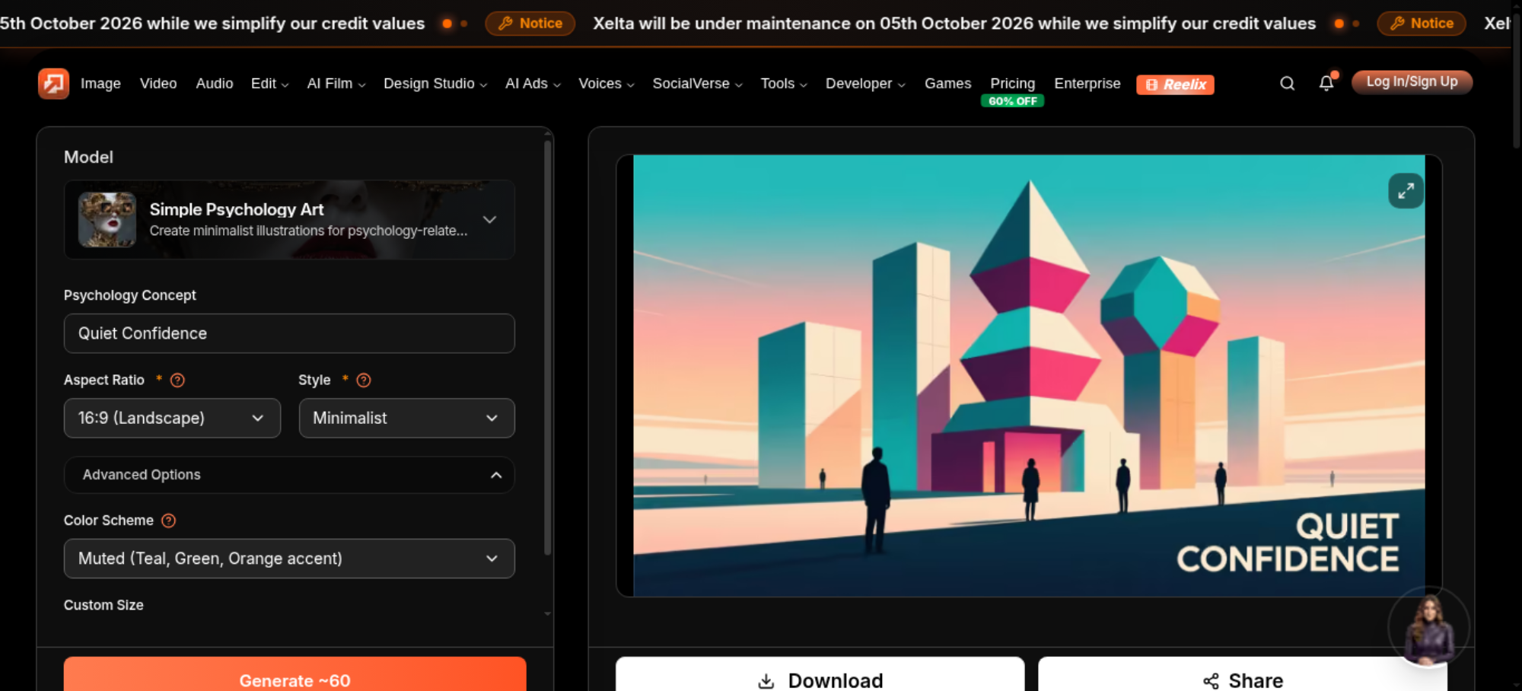The width and height of the screenshot is (1522, 691).
Task: Click the Style help icon
Action: pyautogui.click(x=364, y=381)
